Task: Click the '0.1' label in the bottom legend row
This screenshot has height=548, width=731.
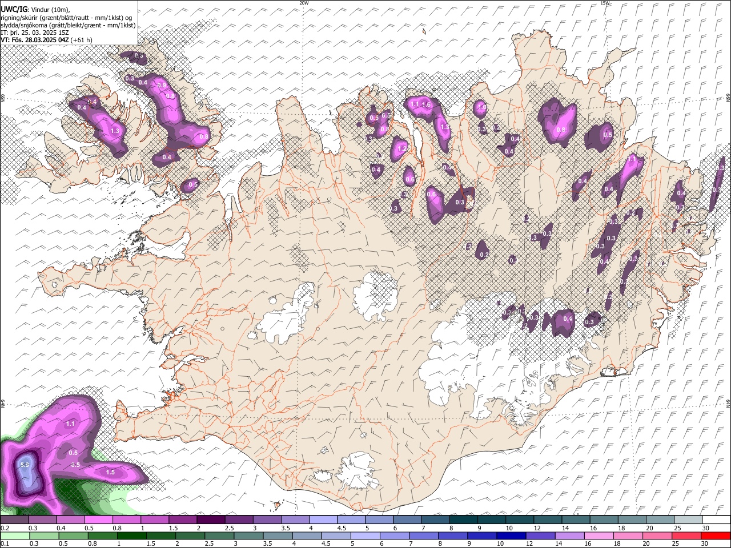Action: 5,543
